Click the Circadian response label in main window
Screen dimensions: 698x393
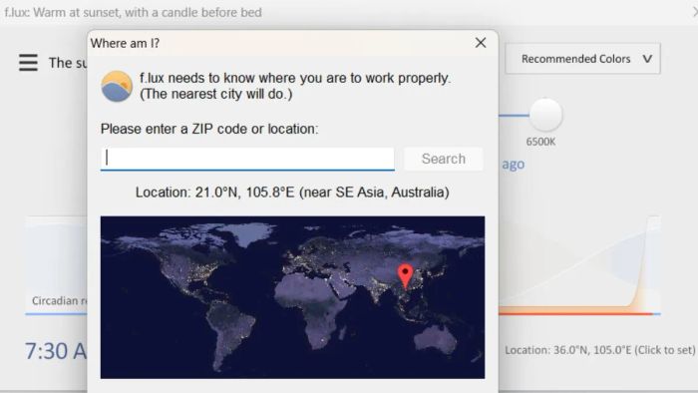pos(59,301)
